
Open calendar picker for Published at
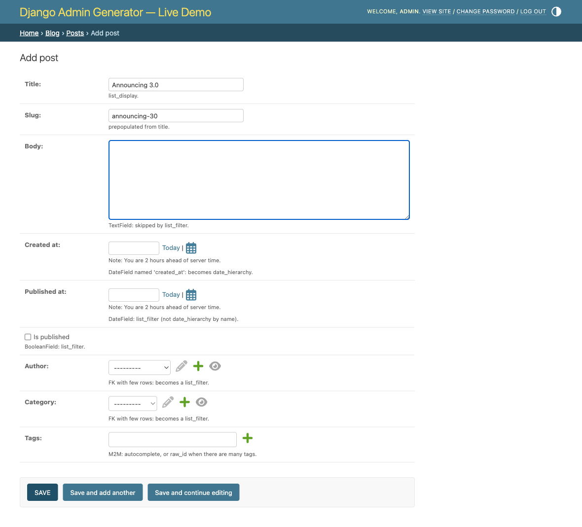(191, 295)
